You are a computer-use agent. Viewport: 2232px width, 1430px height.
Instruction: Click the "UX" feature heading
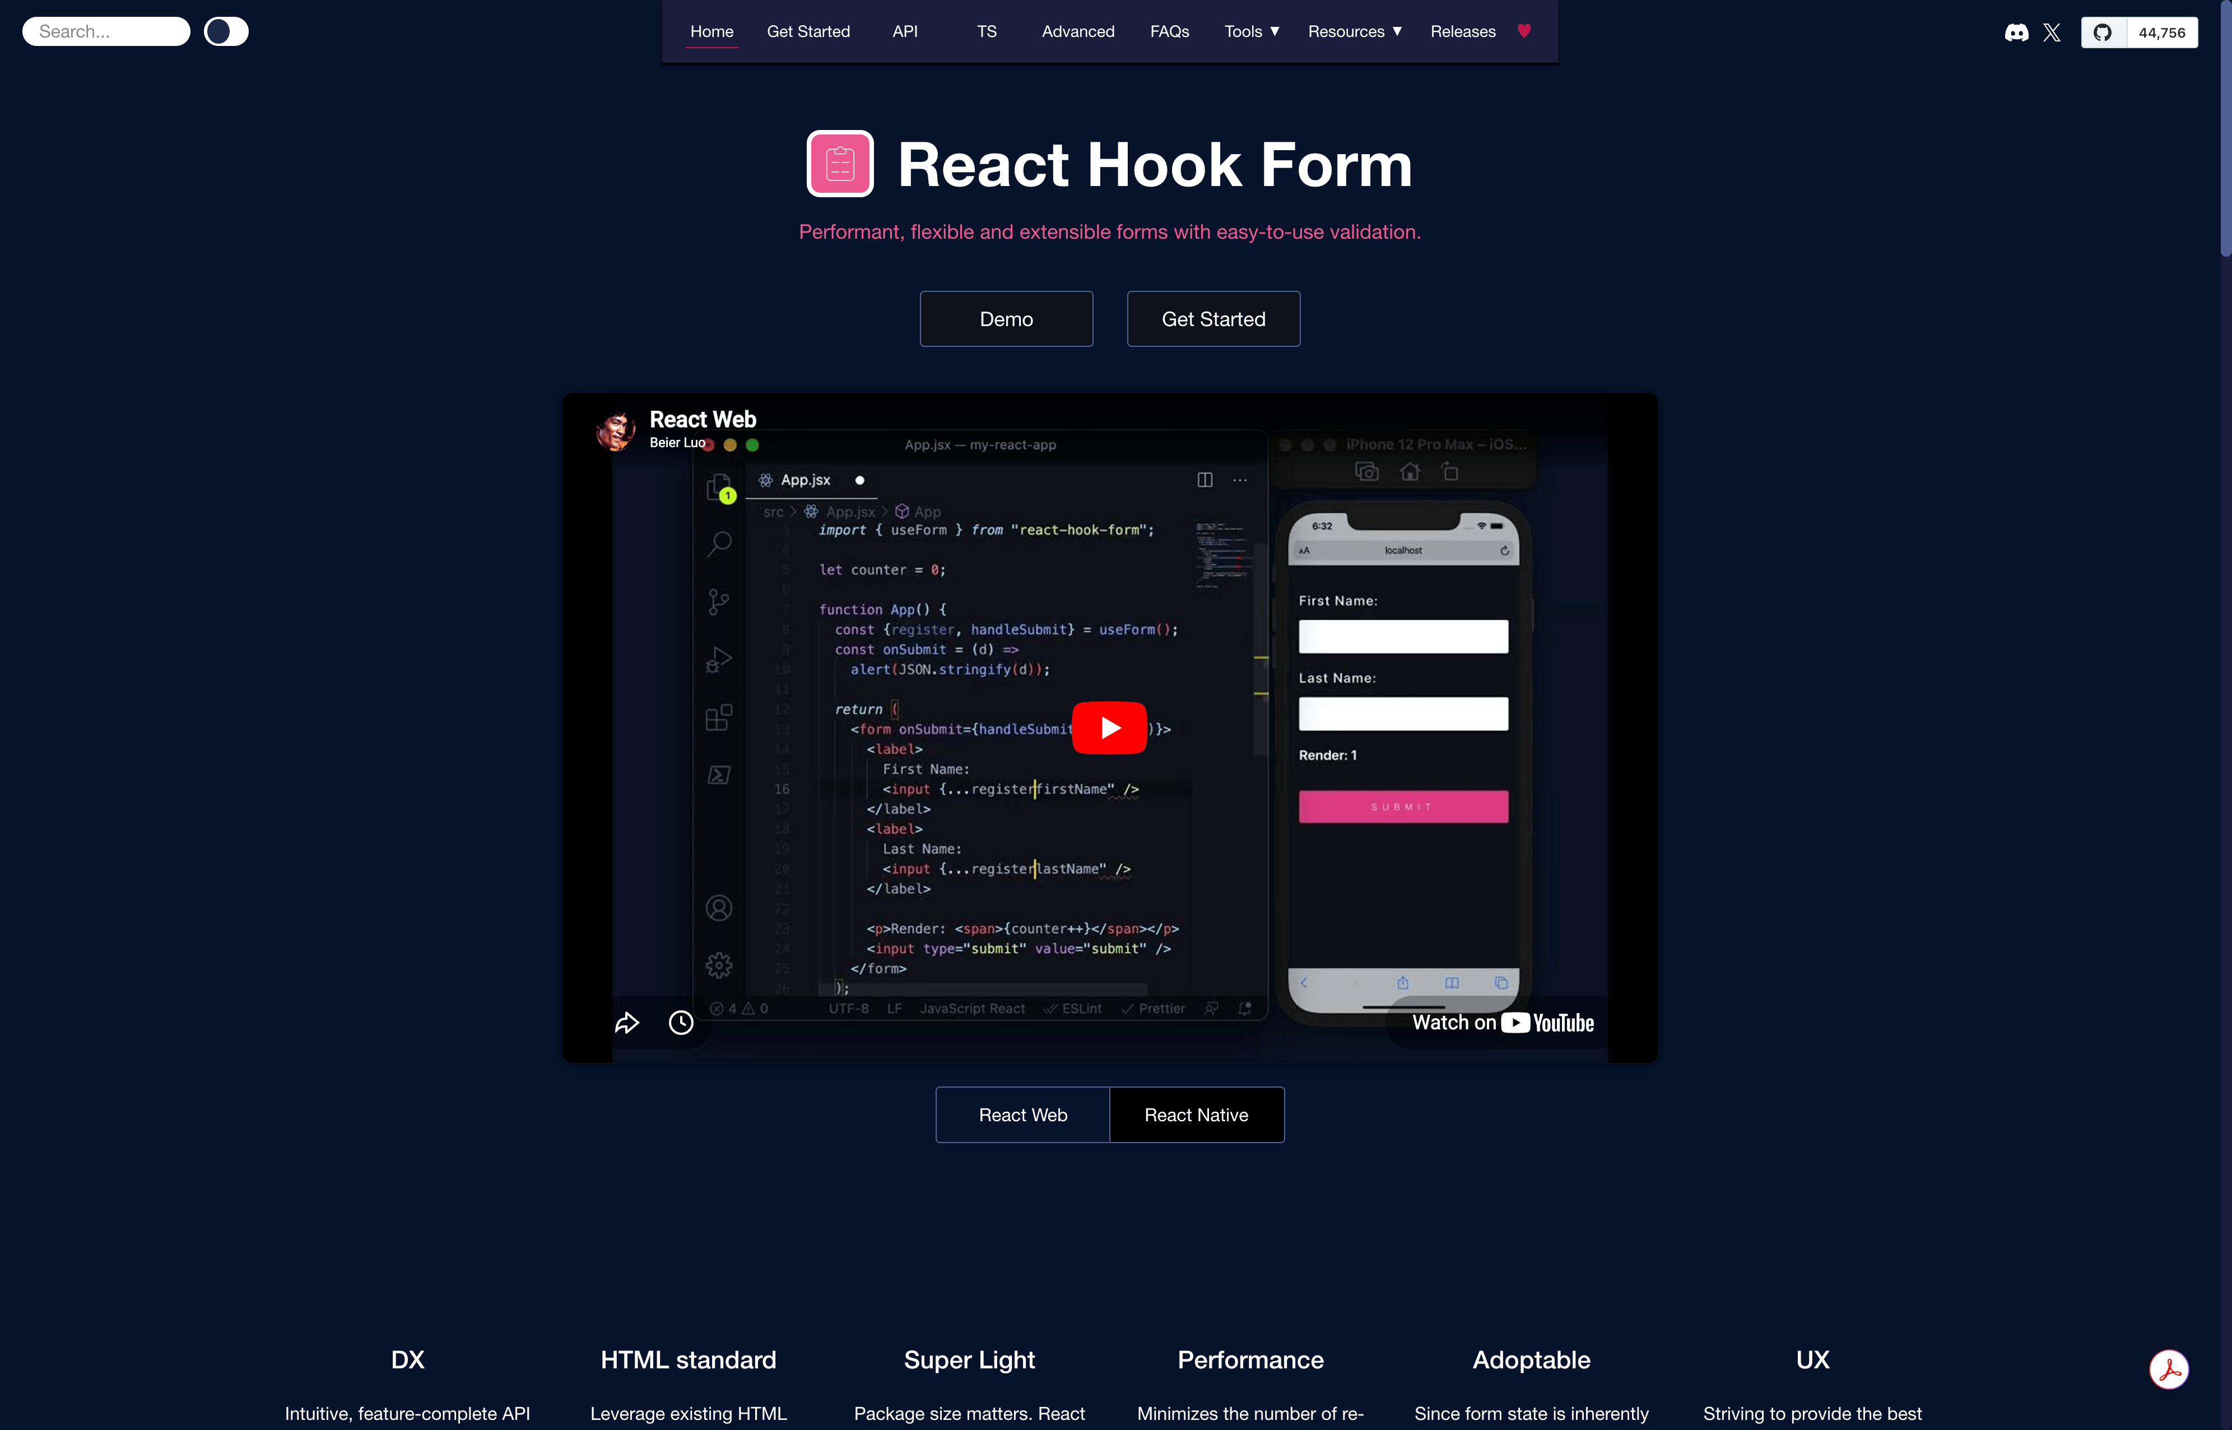point(1812,1359)
